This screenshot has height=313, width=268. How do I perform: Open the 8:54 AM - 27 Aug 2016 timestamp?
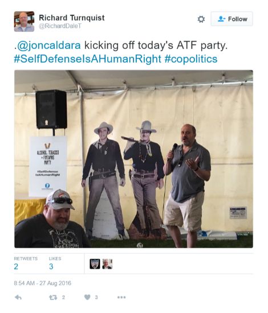point(42,283)
